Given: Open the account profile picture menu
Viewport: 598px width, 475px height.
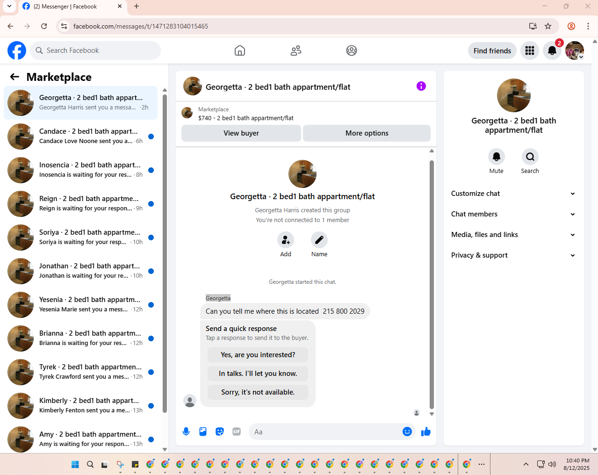Looking at the screenshot, I should tap(575, 50).
